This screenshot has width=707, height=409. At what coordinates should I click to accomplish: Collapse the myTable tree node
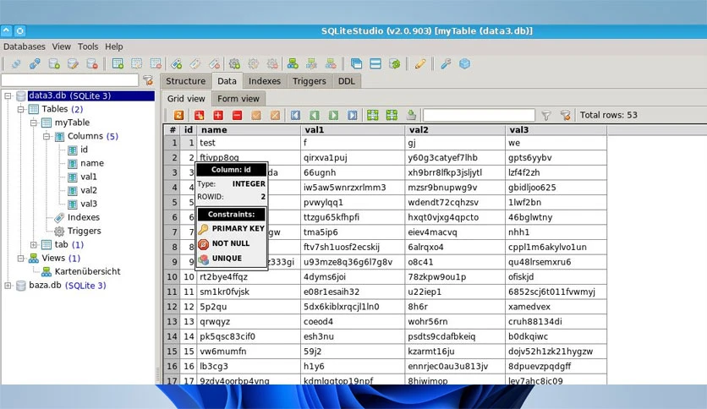34,123
